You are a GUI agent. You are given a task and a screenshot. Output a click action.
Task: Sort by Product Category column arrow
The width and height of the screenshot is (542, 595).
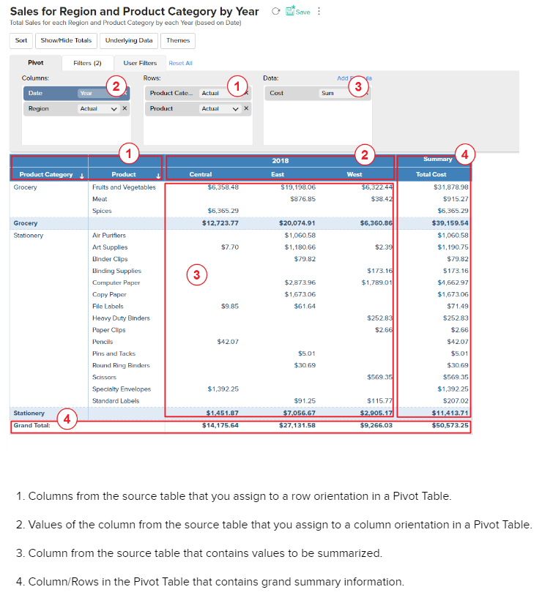coord(81,176)
